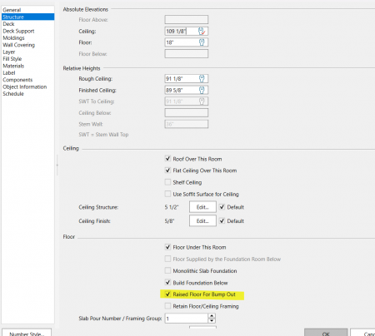Screen dimensions: 375x336
Task: Check Retain Floor/Ceiling Framing
Action: [167, 306]
